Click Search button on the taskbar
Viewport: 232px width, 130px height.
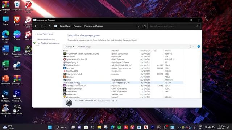[62, 127]
